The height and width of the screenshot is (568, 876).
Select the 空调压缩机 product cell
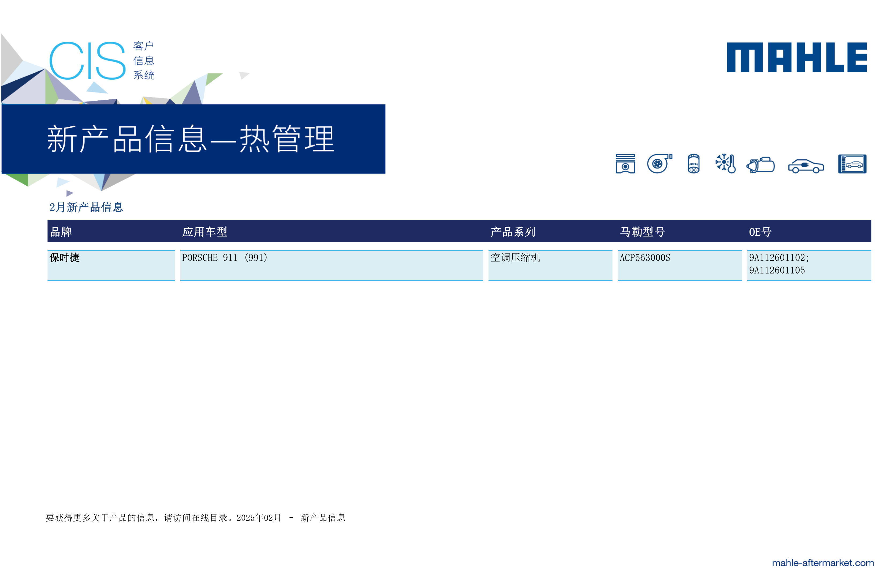point(550,265)
